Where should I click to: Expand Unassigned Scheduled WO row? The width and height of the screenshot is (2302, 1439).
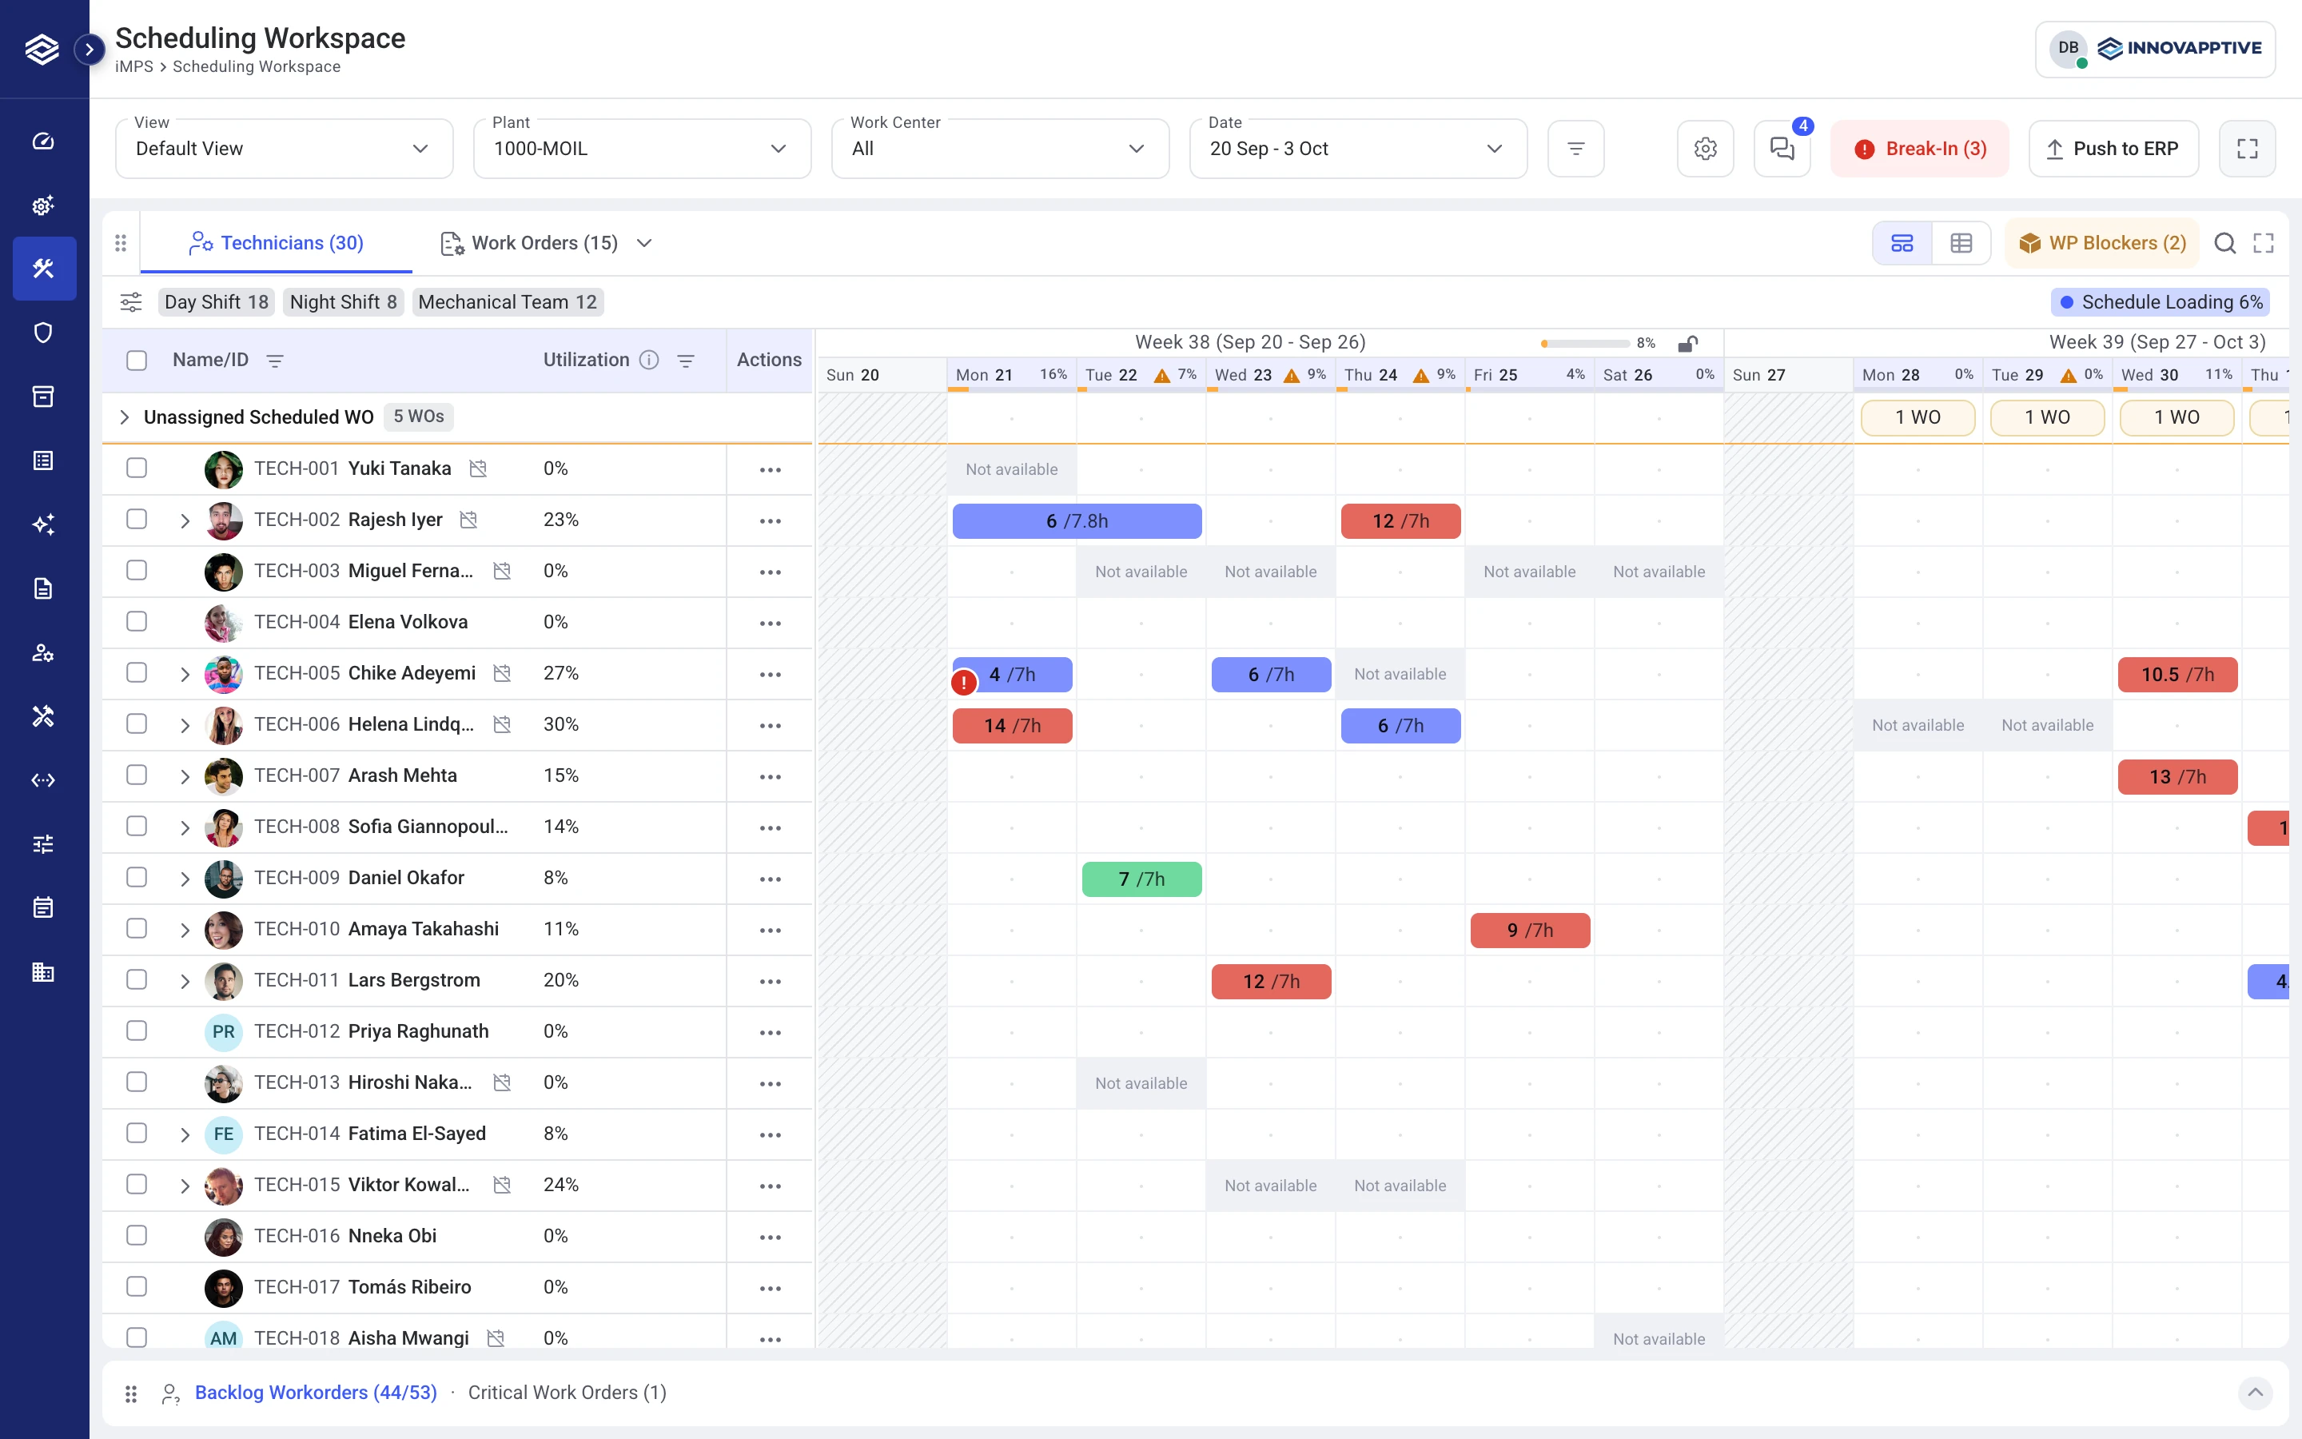tap(124, 417)
